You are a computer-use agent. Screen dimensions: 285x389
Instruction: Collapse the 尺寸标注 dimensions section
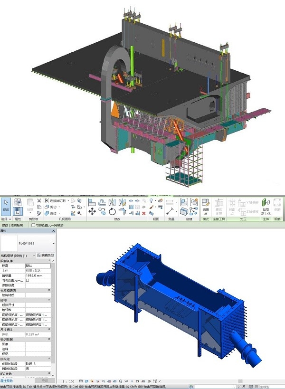click(x=49, y=329)
